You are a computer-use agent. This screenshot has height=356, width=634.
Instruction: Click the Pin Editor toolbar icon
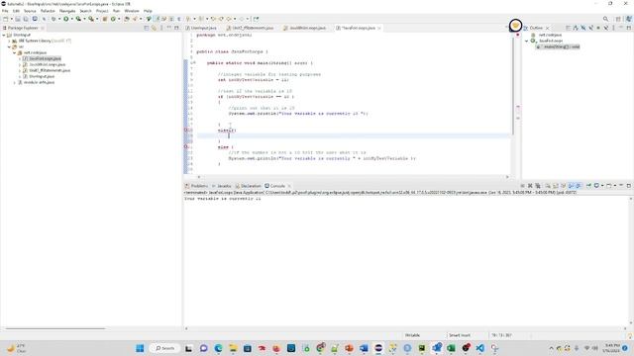tap(256, 19)
